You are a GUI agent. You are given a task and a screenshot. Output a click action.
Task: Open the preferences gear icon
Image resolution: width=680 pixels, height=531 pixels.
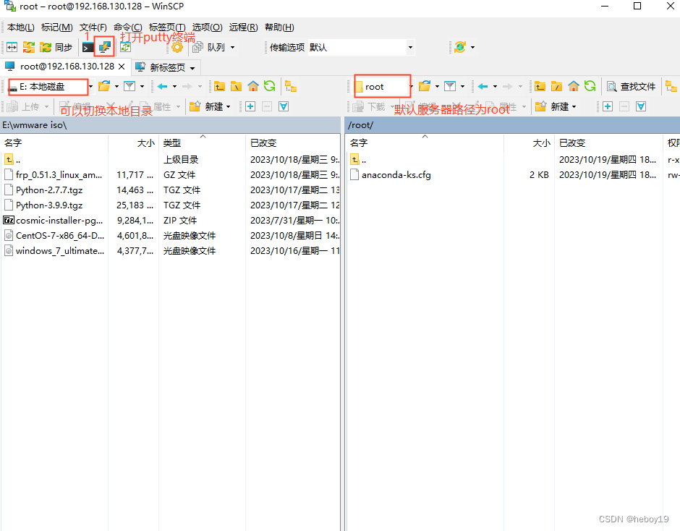tap(177, 47)
